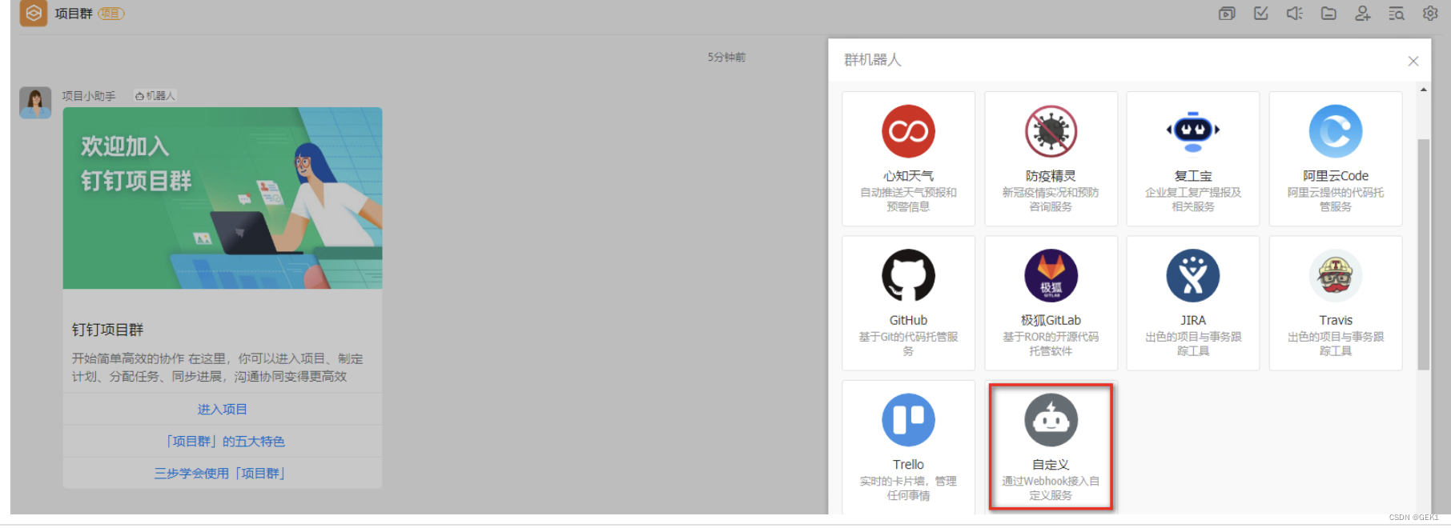
Task: Close the 群机器人 panel
Action: point(1413,61)
